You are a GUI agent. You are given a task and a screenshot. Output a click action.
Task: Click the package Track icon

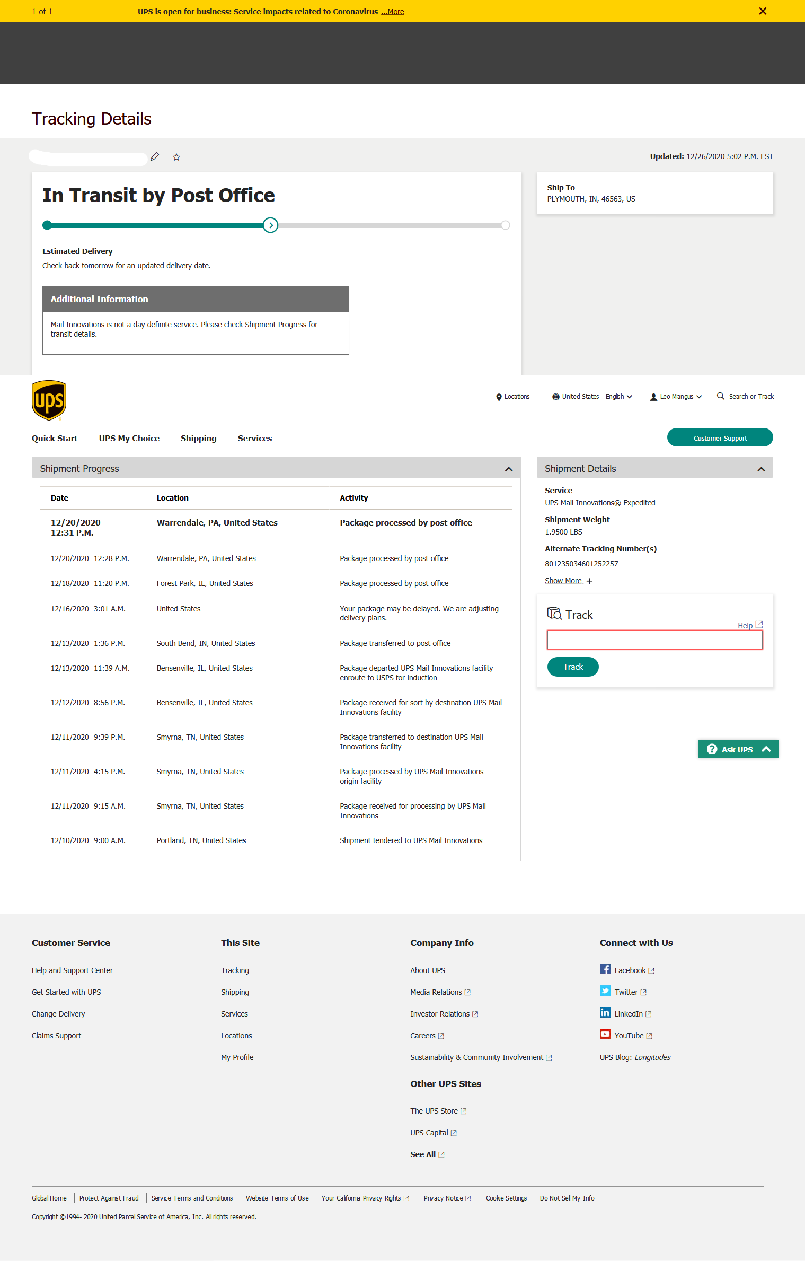click(554, 614)
